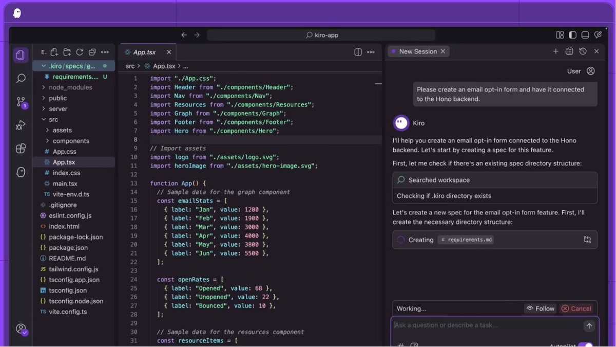The width and height of the screenshot is (616, 347).
Task: Toggle Follow mode for the agent
Action: pyautogui.click(x=540, y=308)
